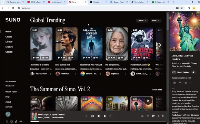Dislike the song in the player bar
Image resolution: width=200 pixels, height=124 pixels.
(x=148, y=116)
